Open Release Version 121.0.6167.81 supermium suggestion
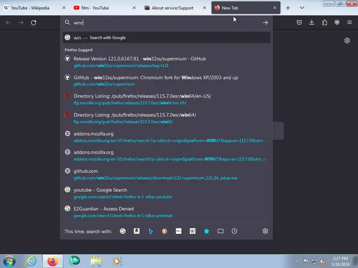The height and width of the screenshot is (268, 358). click(x=166, y=62)
